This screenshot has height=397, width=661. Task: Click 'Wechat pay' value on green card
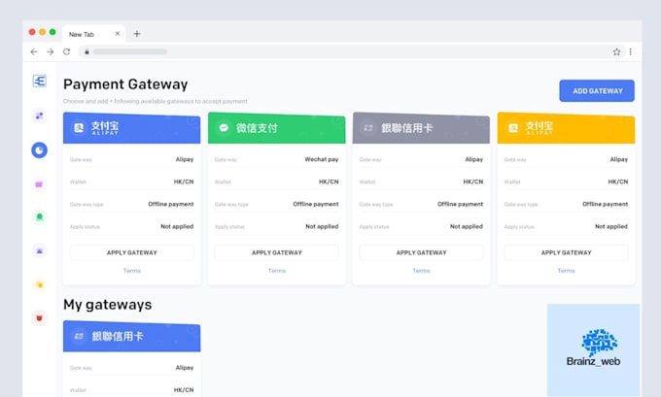(x=322, y=159)
